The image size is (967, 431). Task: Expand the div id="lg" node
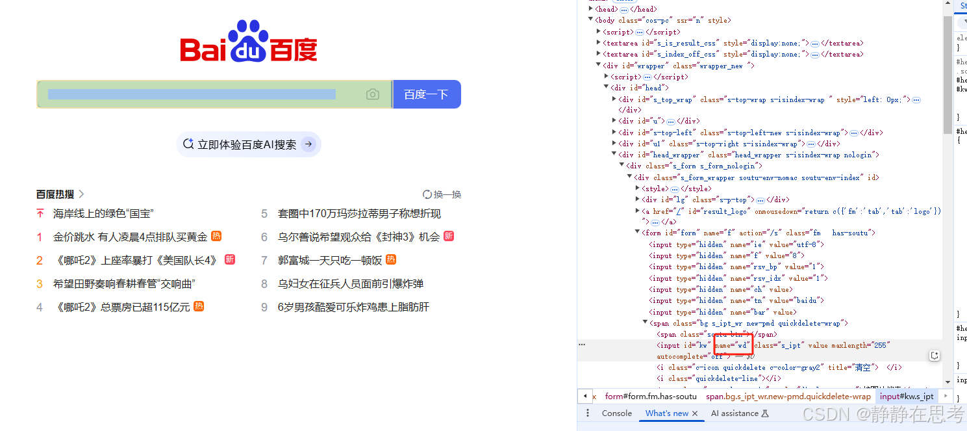[x=637, y=200]
